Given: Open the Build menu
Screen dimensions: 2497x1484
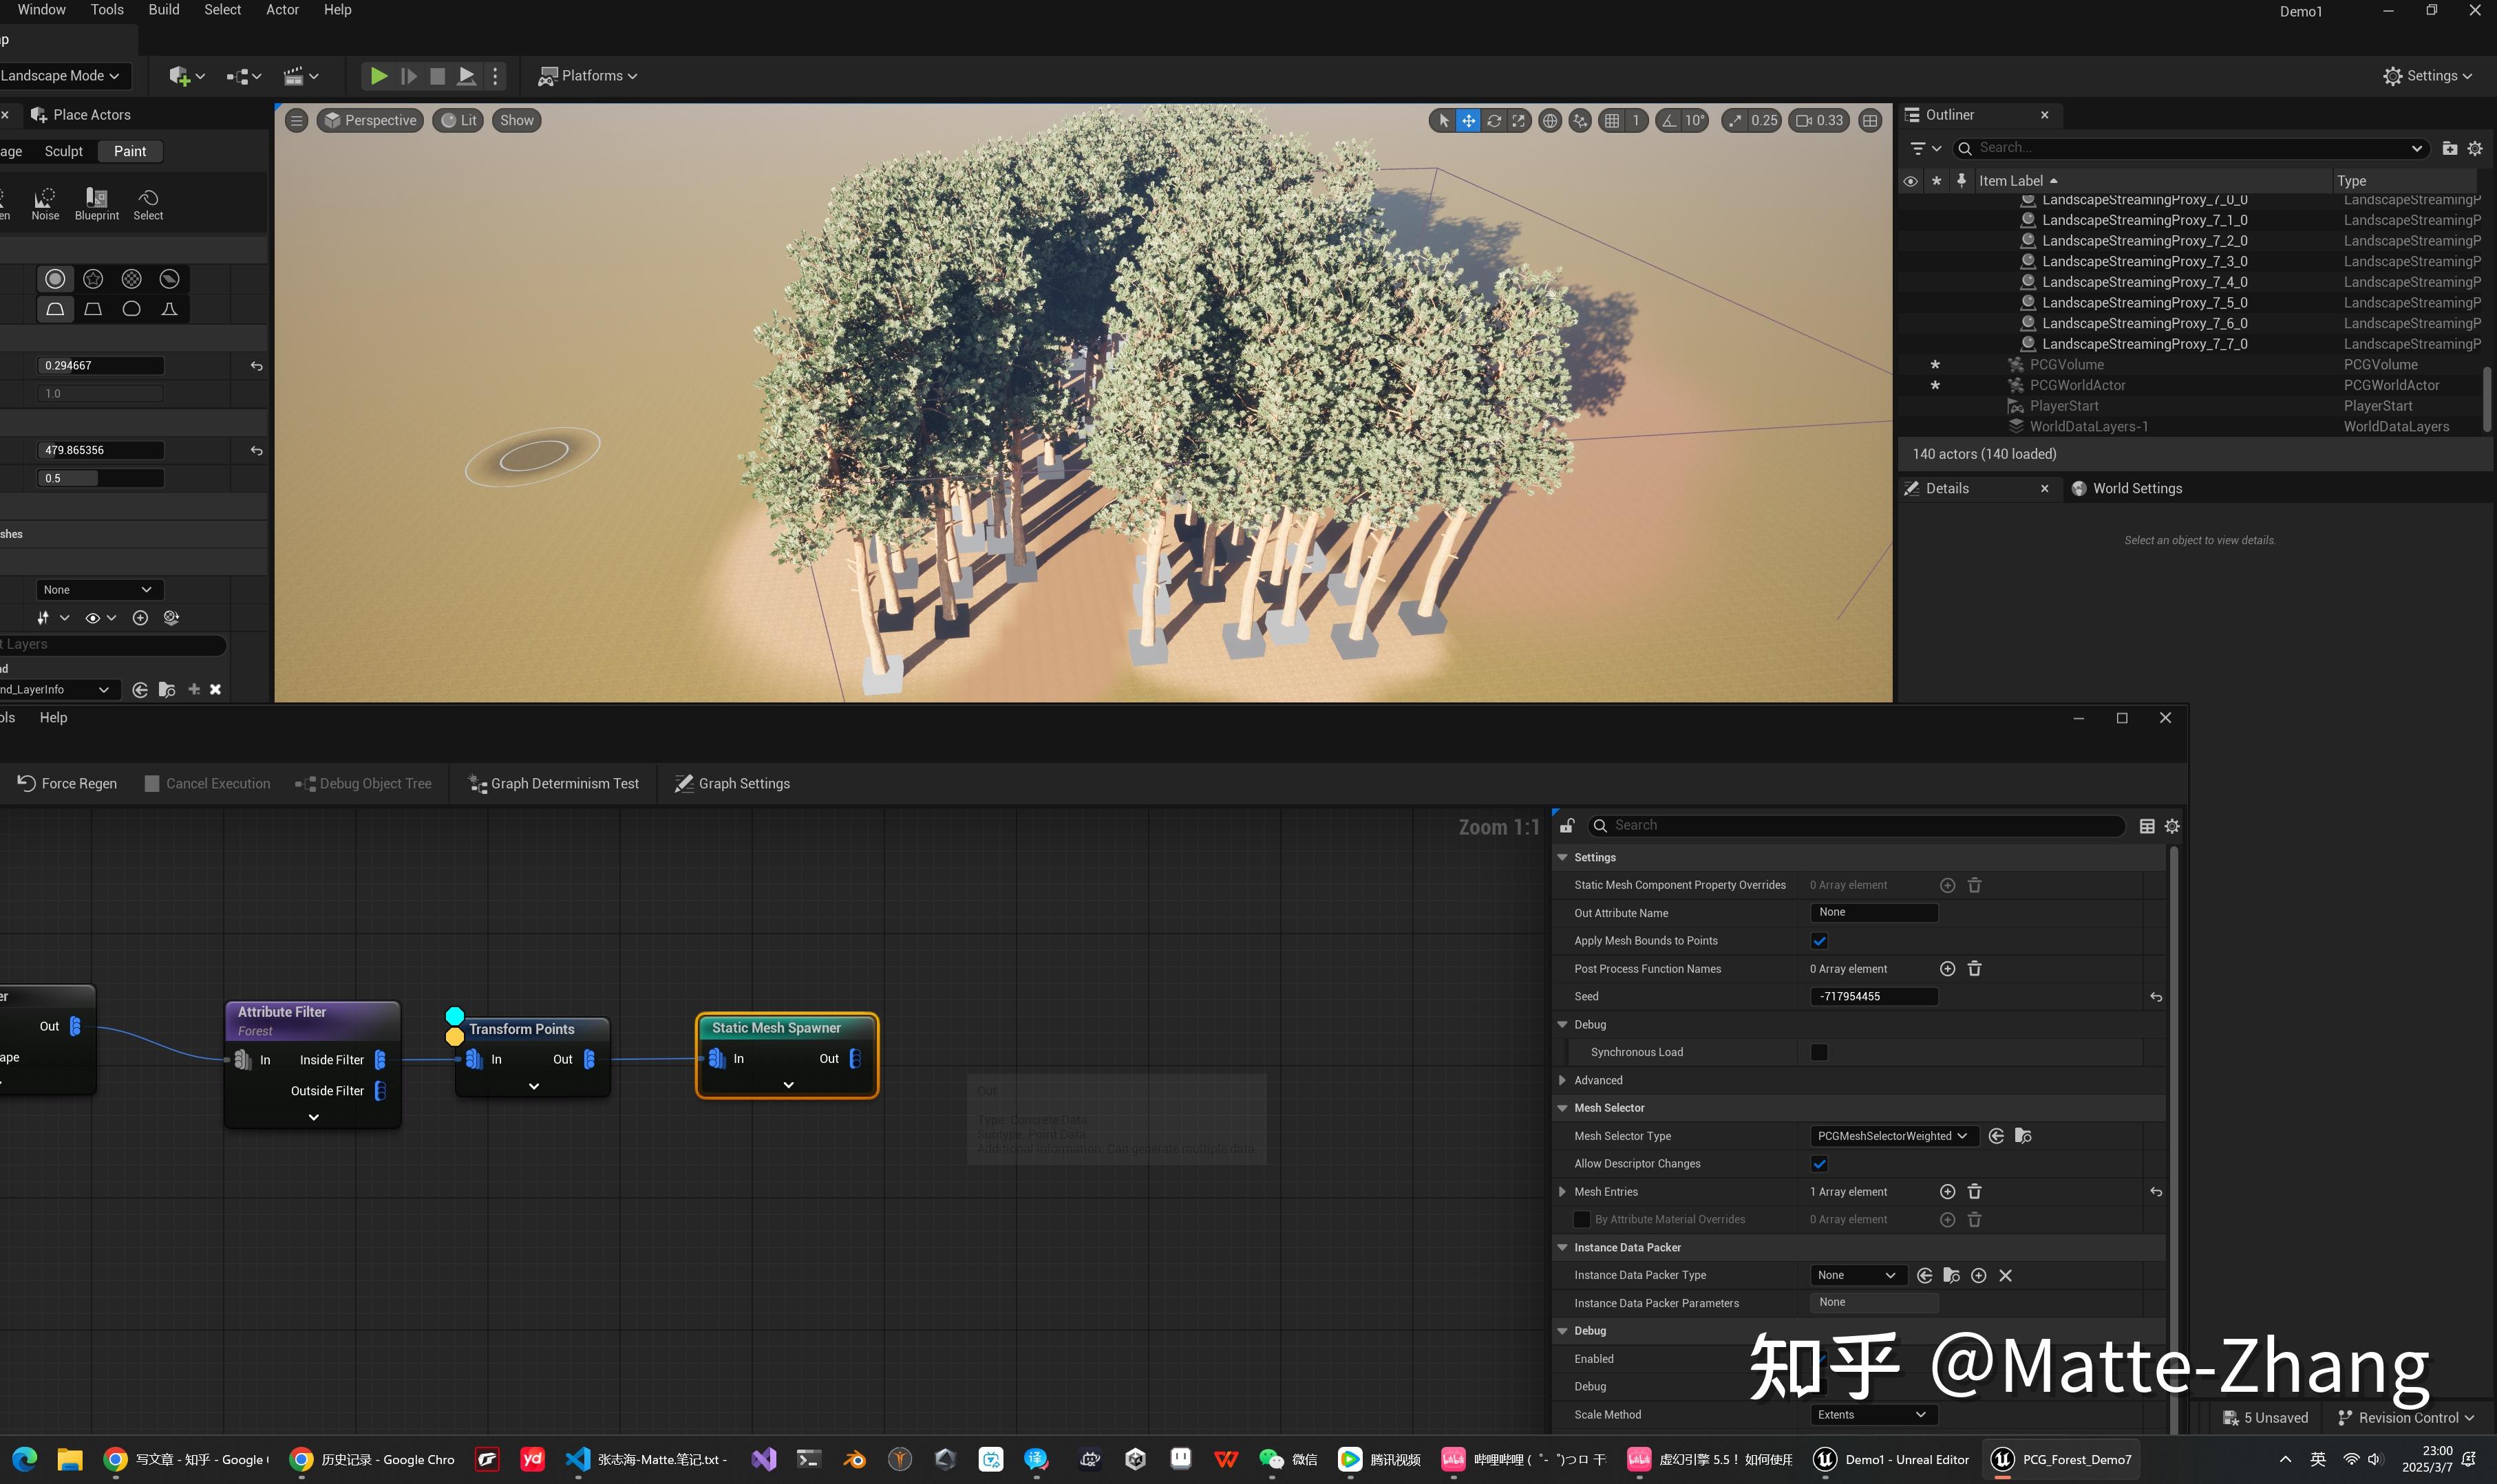Looking at the screenshot, I should 163,9.
